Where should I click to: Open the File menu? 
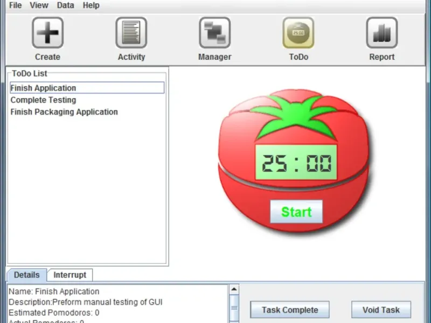click(16, 5)
